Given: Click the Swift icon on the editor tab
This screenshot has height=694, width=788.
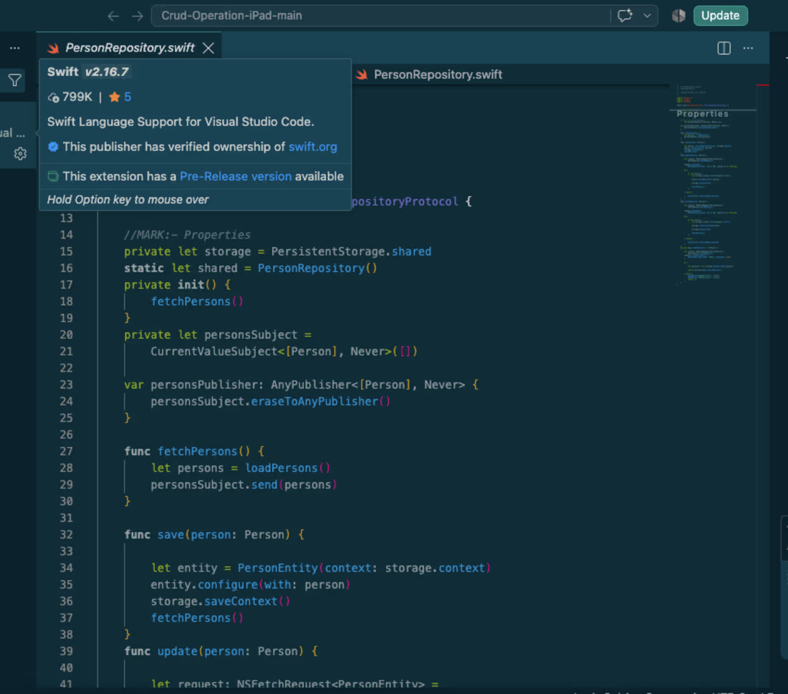Looking at the screenshot, I should (x=53, y=48).
